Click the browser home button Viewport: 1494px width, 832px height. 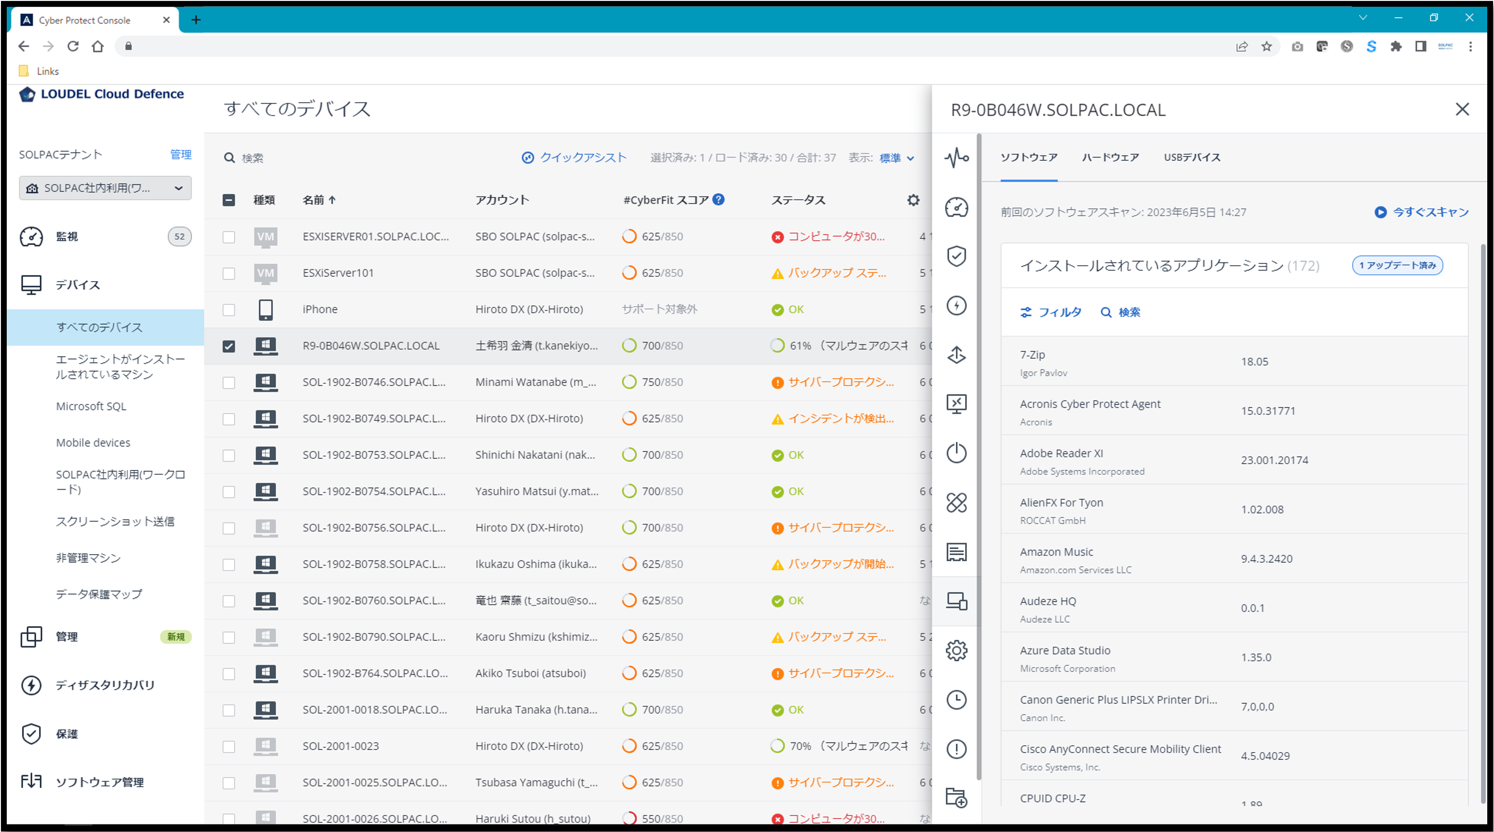click(x=97, y=46)
